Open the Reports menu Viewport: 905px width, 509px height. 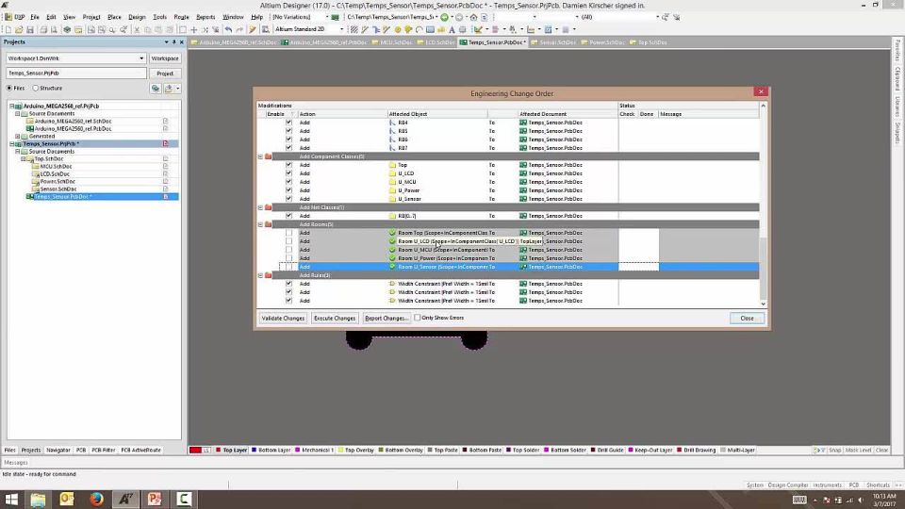[206, 17]
